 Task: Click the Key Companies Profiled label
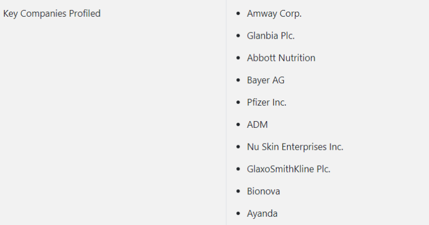(52, 13)
